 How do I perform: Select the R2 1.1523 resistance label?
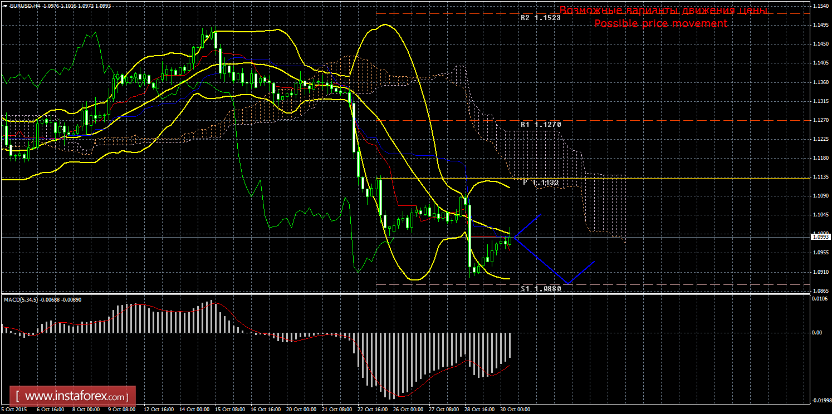tap(540, 18)
